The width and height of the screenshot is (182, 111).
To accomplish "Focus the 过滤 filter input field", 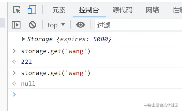I will pos(138,25).
